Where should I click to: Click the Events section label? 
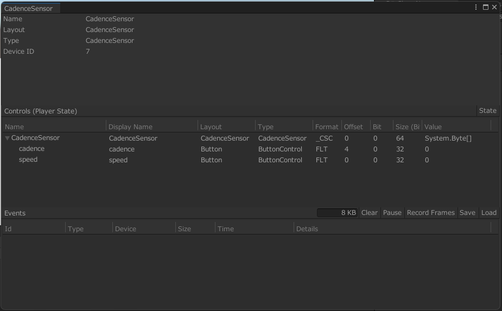click(15, 213)
